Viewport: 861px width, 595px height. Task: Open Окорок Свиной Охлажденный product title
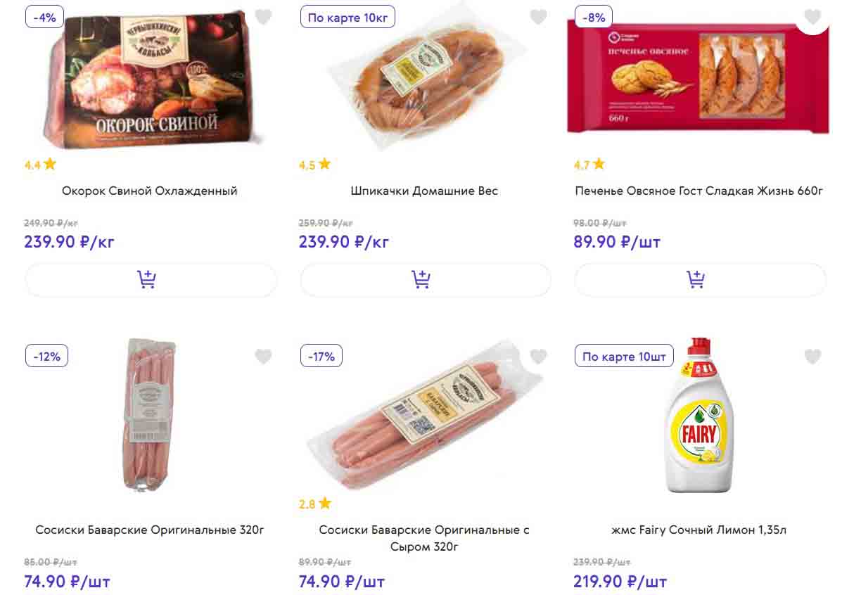pos(150,191)
